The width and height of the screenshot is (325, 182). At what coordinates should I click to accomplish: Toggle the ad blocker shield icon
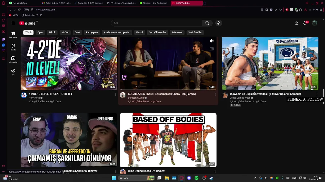[271, 10]
